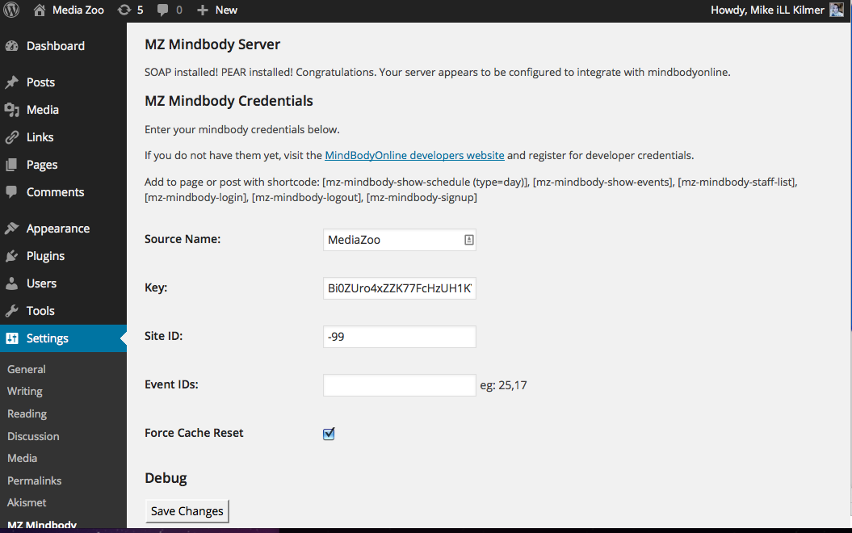The width and height of the screenshot is (852, 533).
Task: Click the Tools wrench icon
Action: (x=11, y=311)
